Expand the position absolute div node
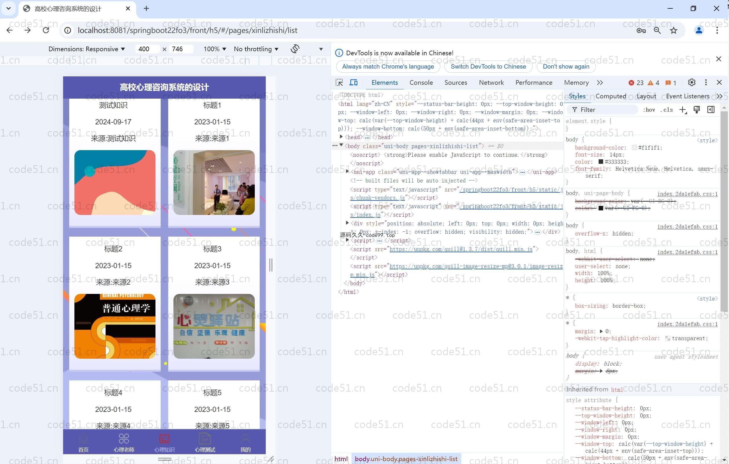The width and height of the screenshot is (729, 464). point(347,223)
